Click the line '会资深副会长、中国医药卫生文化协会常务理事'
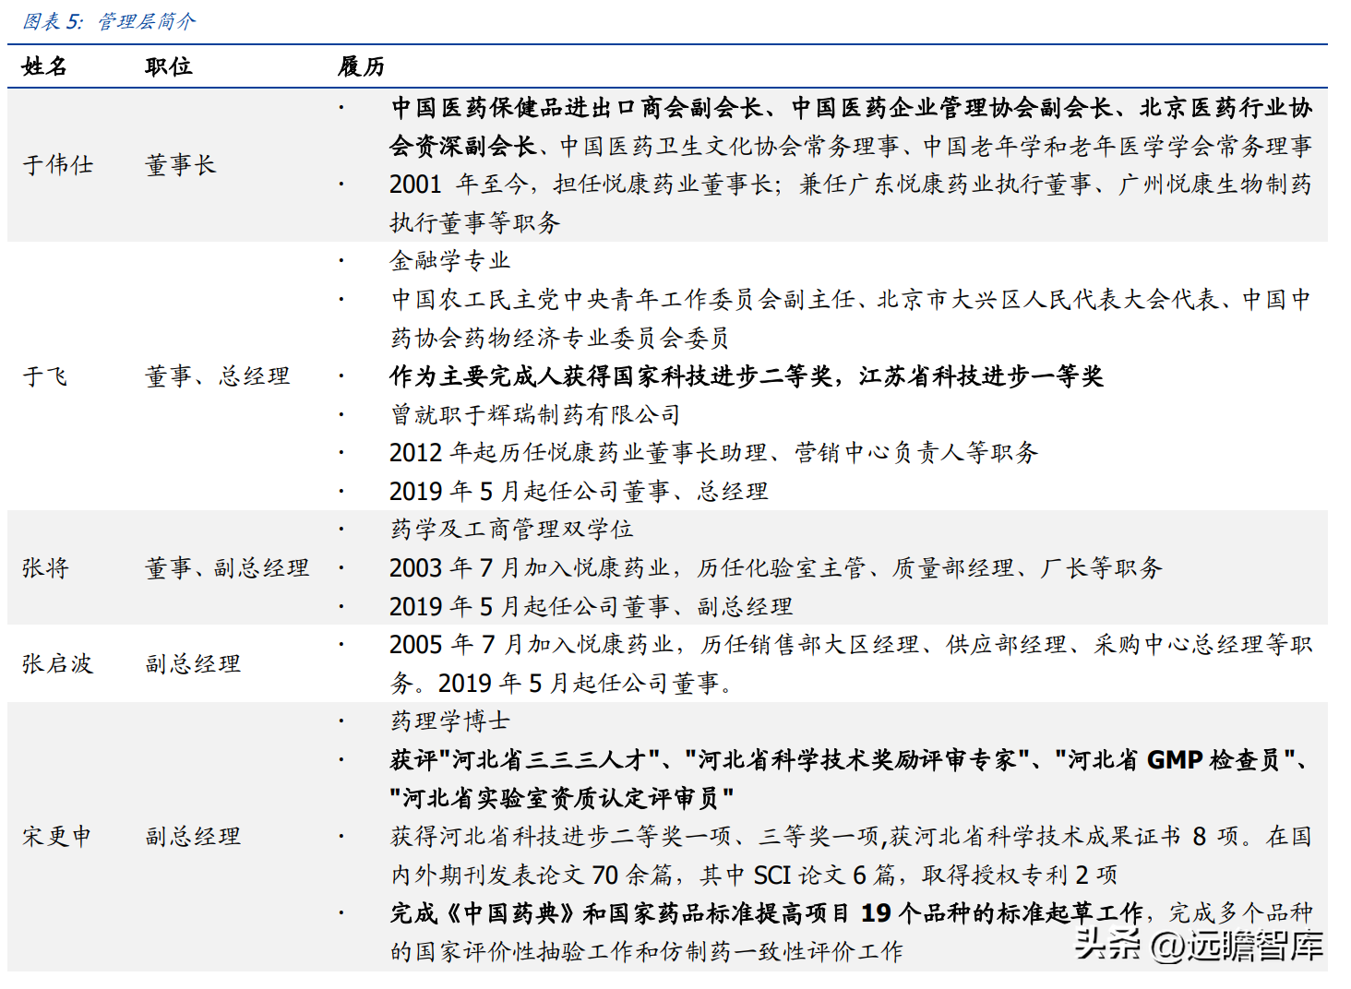This screenshot has width=1351, height=989. [851, 146]
